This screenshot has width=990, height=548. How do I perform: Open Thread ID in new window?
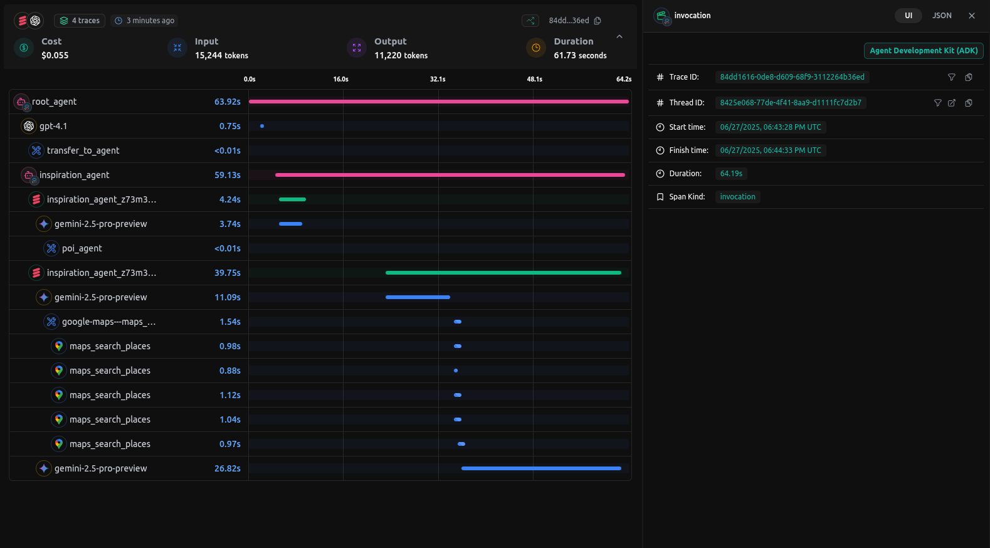952,103
